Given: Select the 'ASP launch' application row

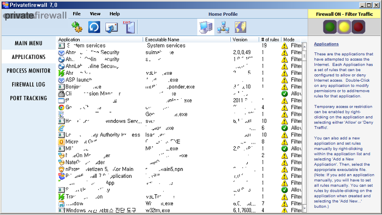Looking at the screenshot, I should (180, 80).
